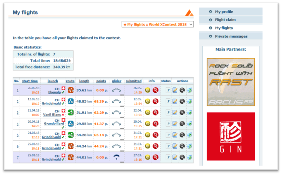The width and height of the screenshot is (282, 175).
Task: Click the green route icon for flight 3
Action: (x=71, y=113)
